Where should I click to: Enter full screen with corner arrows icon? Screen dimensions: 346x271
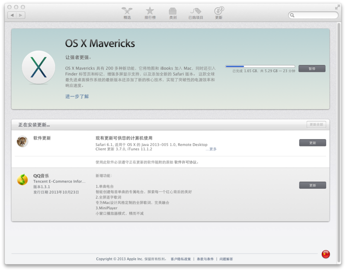click(x=337, y=7)
